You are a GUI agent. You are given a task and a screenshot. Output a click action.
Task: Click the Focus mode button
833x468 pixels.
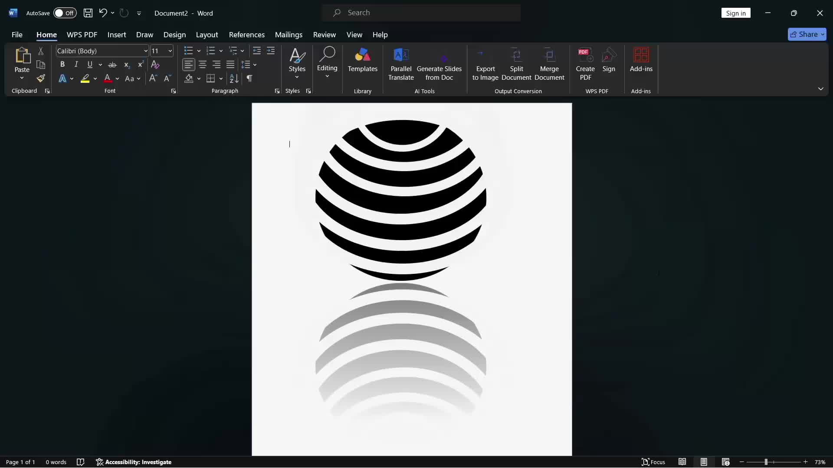pos(653,462)
